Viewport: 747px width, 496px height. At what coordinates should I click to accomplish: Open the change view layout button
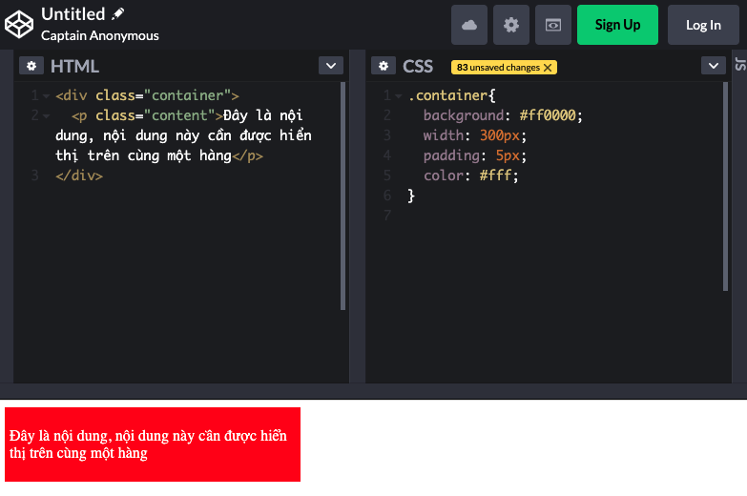tap(553, 25)
